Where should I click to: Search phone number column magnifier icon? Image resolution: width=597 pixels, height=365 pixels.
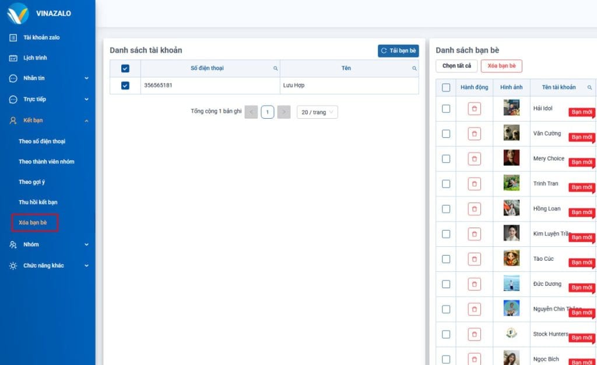[x=276, y=69]
